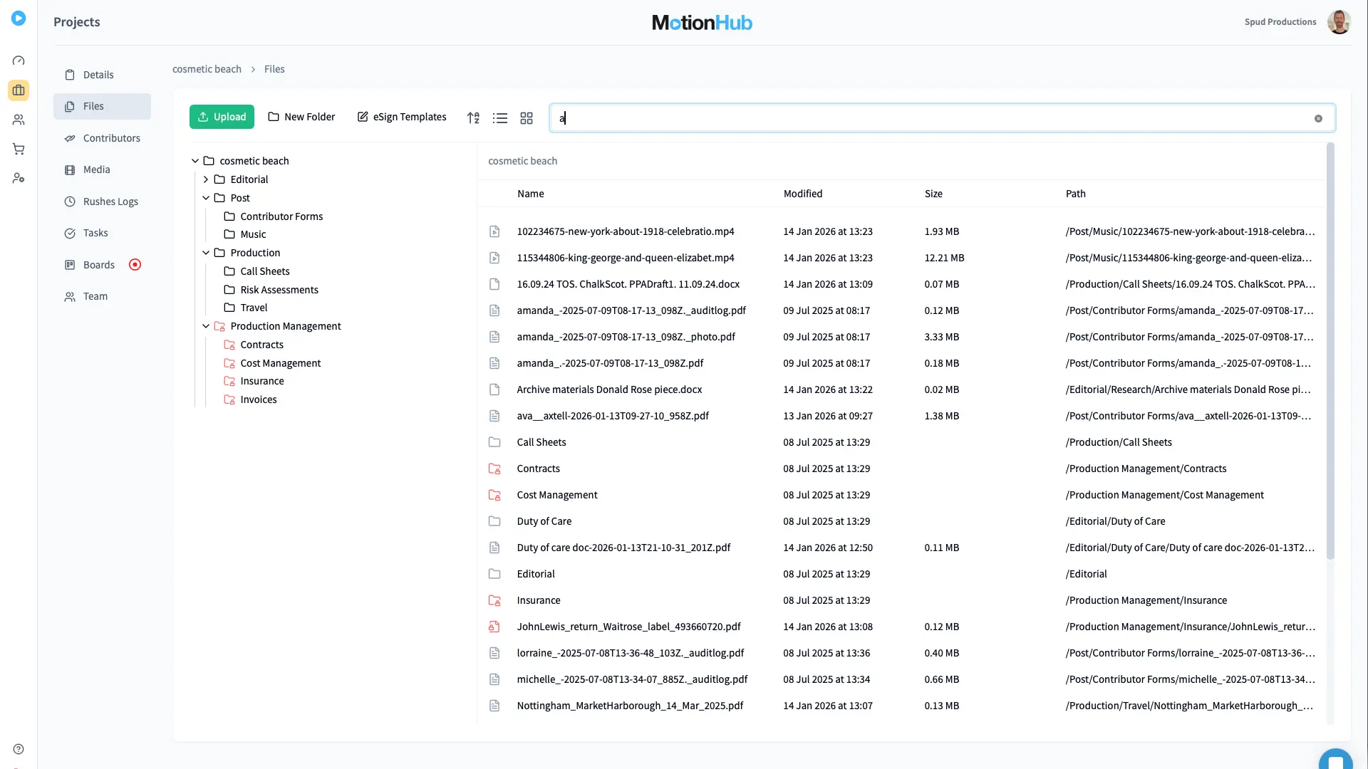Open cosmetic beach breadcrumb link
The image size is (1368, 769).
point(207,69)
